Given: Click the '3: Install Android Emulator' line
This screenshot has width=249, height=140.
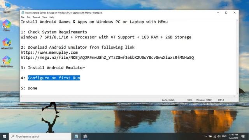Looking at the screenshot, I should click(53, 68).
